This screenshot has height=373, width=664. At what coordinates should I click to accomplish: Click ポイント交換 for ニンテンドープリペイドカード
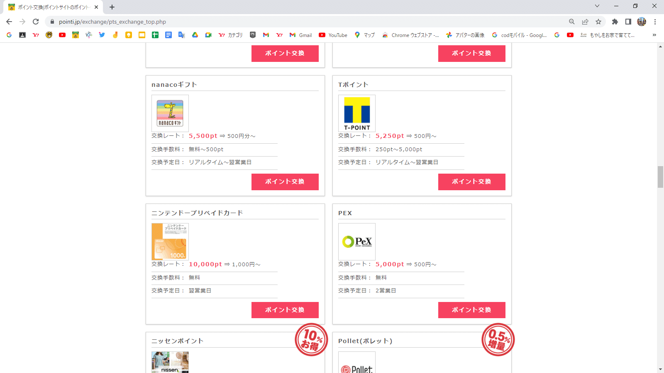(x=285, y=310)
